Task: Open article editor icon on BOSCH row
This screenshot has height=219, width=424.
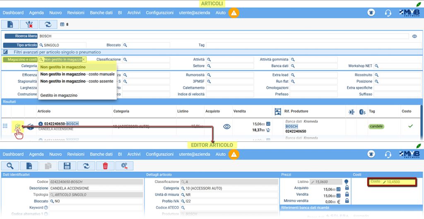Action: [17, 126]
